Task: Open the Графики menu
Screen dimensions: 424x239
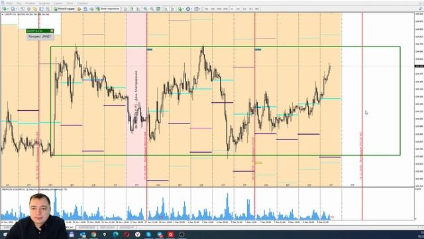Action: tap(44, 3)
